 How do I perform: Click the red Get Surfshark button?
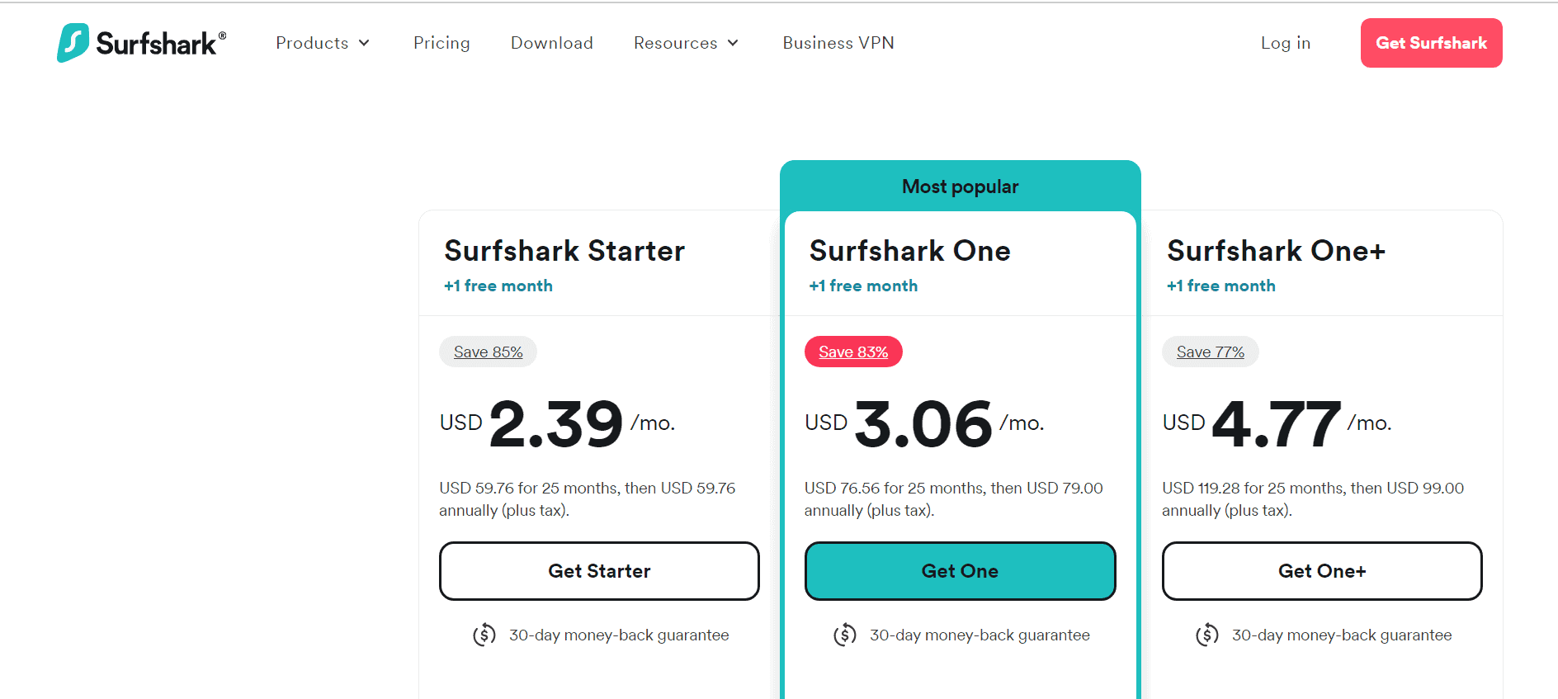pos(1431,43)
